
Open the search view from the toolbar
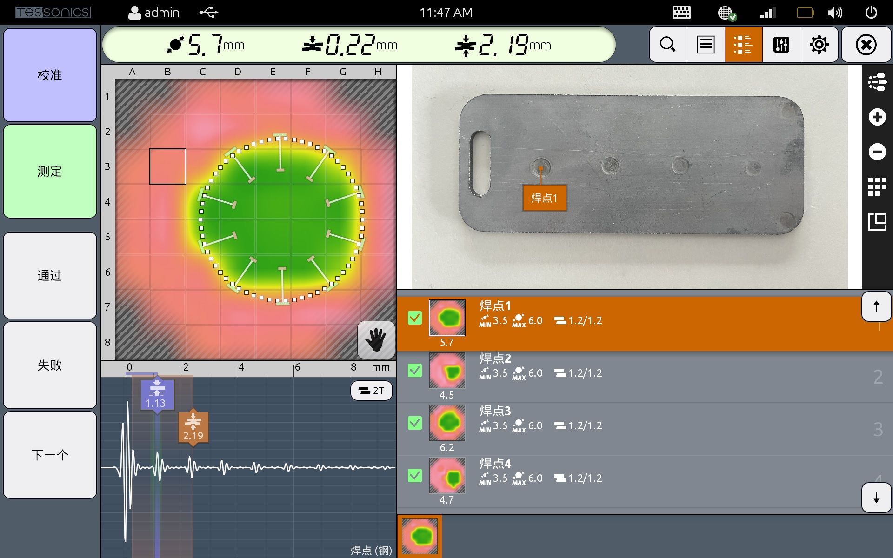tap(668, 44)
